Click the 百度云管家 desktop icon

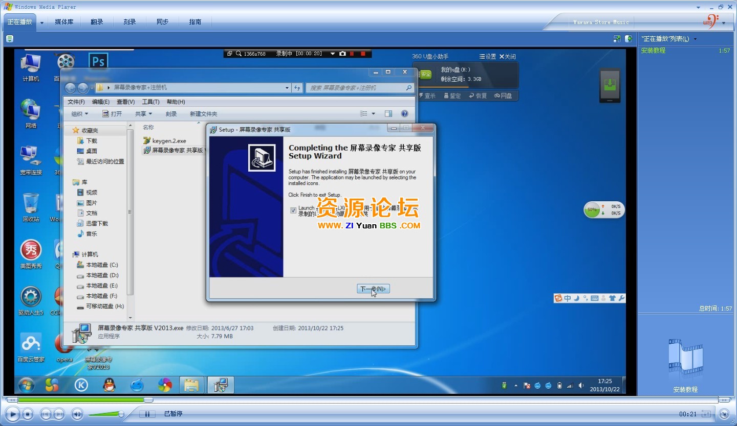(31, 348)
